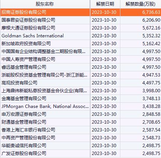Select row 摩根大通证券股份有限公司
The image size is (161, 158).
[x=80, y=28]
